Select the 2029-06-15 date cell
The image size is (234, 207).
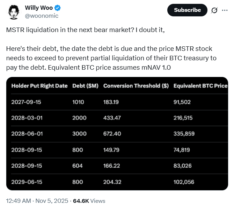pos(27,182)
